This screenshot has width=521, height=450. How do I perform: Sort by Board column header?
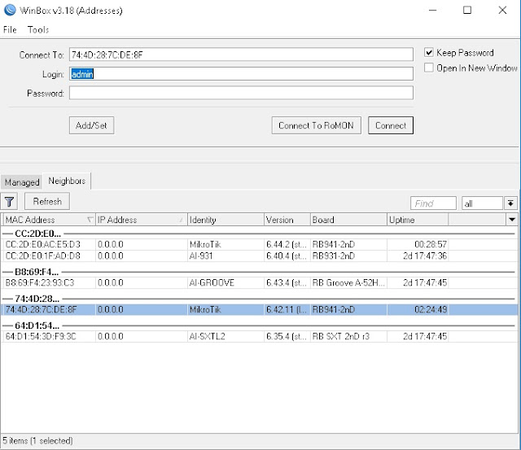[348, 220]
